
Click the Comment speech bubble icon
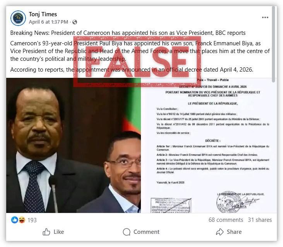tap(127, 232)
